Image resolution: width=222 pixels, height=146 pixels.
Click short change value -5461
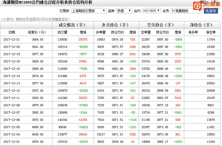pos(178,113)
